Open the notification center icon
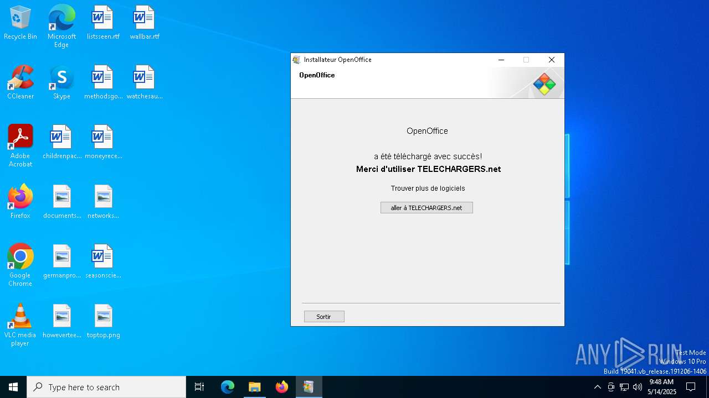Screen dimensions: 709x398 point(691,387)
